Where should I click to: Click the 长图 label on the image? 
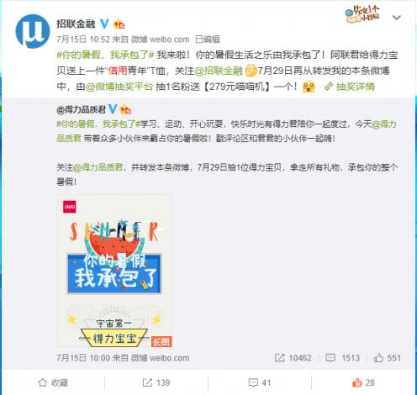[161, 341]
